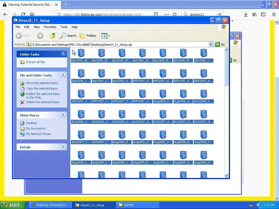Click the Up folder icon in Explorer toolbar

(x=53, y=36)
